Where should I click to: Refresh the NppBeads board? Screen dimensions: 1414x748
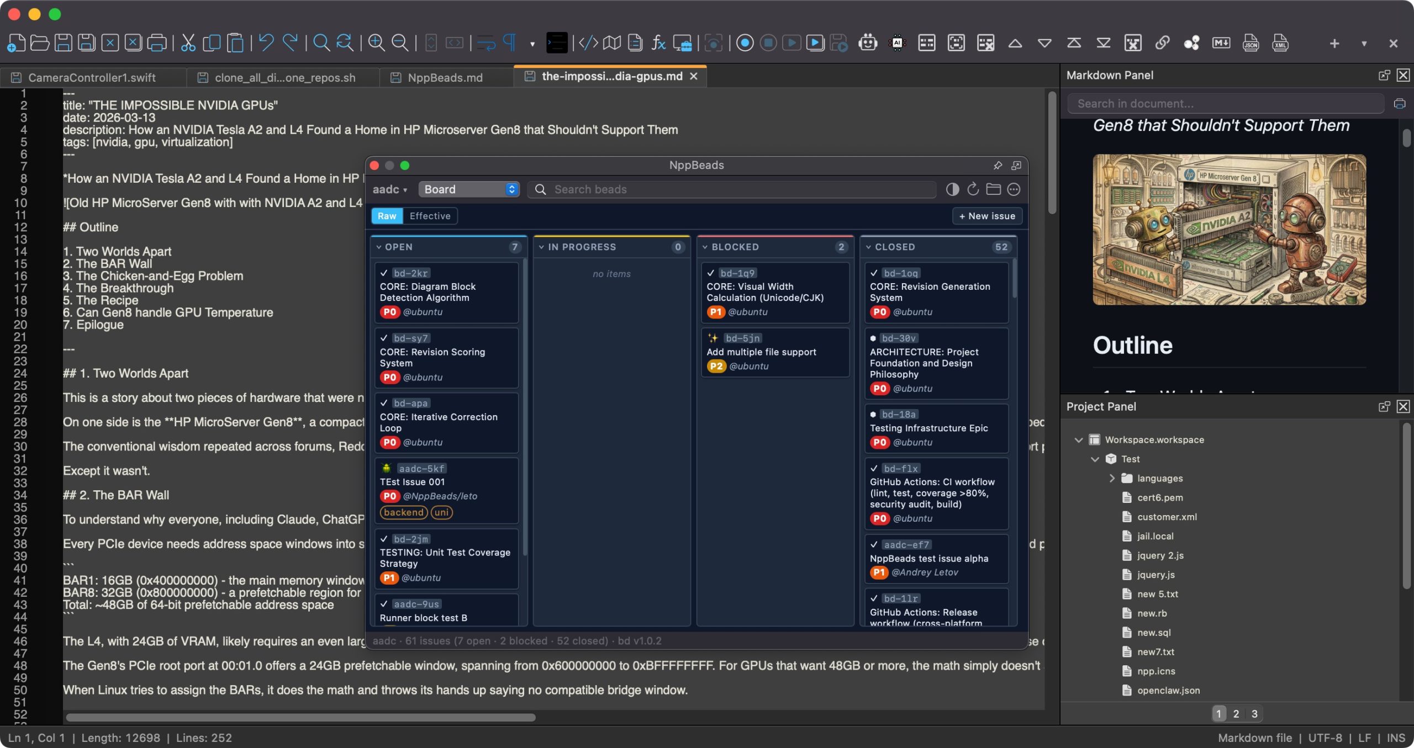[x=972, y=189]
